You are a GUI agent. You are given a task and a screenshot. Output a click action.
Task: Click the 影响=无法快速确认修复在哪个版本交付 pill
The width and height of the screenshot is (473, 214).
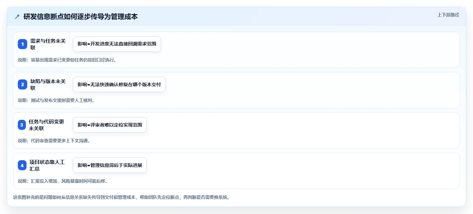(119, 84)
